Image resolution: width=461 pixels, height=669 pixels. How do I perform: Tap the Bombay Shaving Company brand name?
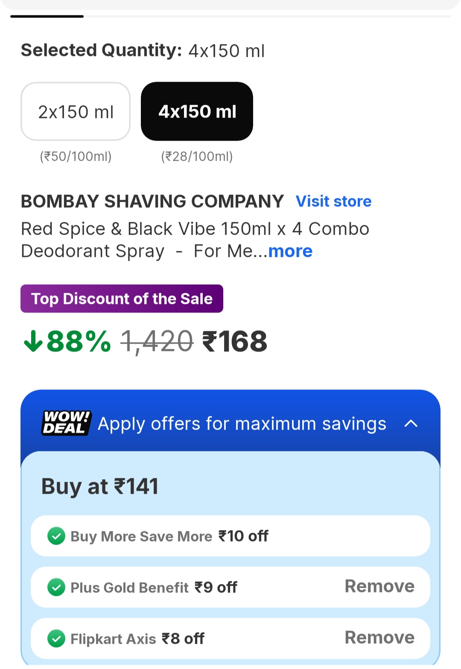click(152, 201)
